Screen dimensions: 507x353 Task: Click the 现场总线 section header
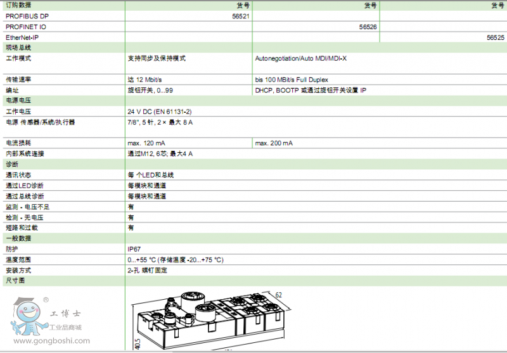[x=18, y=48]
